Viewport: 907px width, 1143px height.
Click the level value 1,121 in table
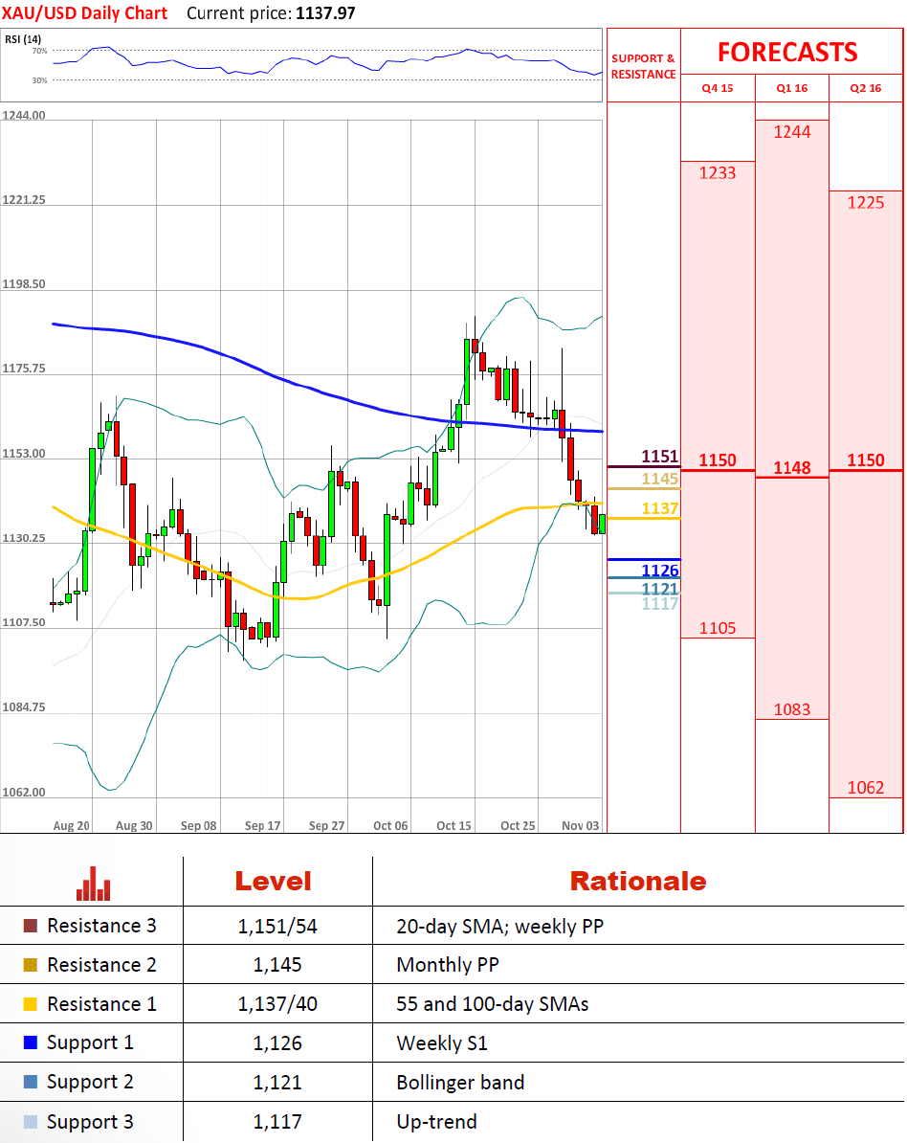point(277,1083)
